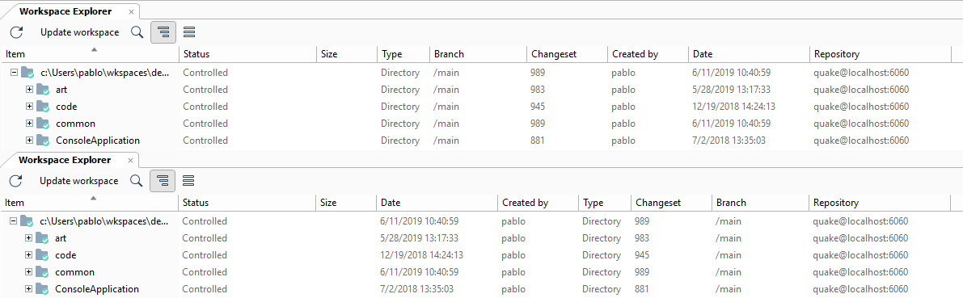
Task: Switch to flat list view in upper explorer
Action: [189, 31]
